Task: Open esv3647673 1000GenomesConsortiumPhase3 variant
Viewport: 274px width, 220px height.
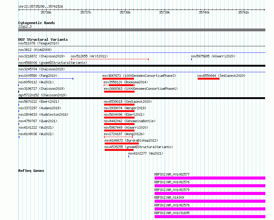Action: [x=139, y=76]
